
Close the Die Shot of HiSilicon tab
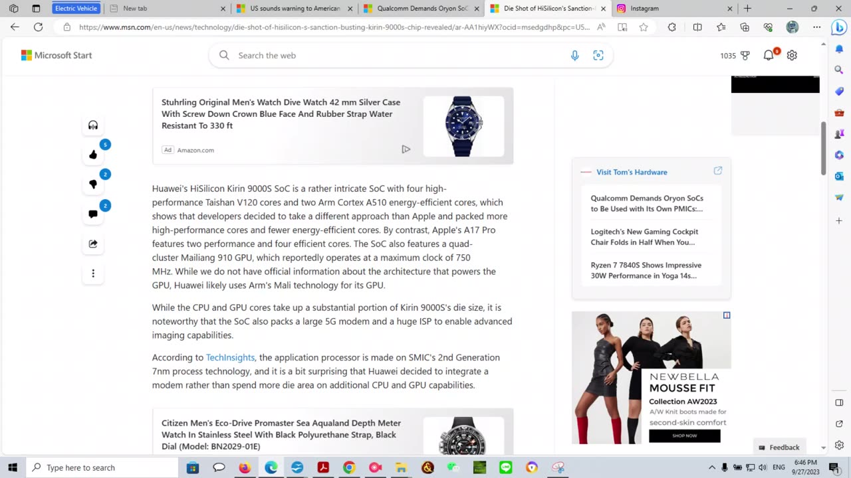click(x=604, y=9)
